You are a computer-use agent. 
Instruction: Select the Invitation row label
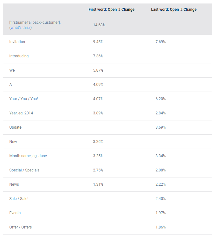(17, 42)
